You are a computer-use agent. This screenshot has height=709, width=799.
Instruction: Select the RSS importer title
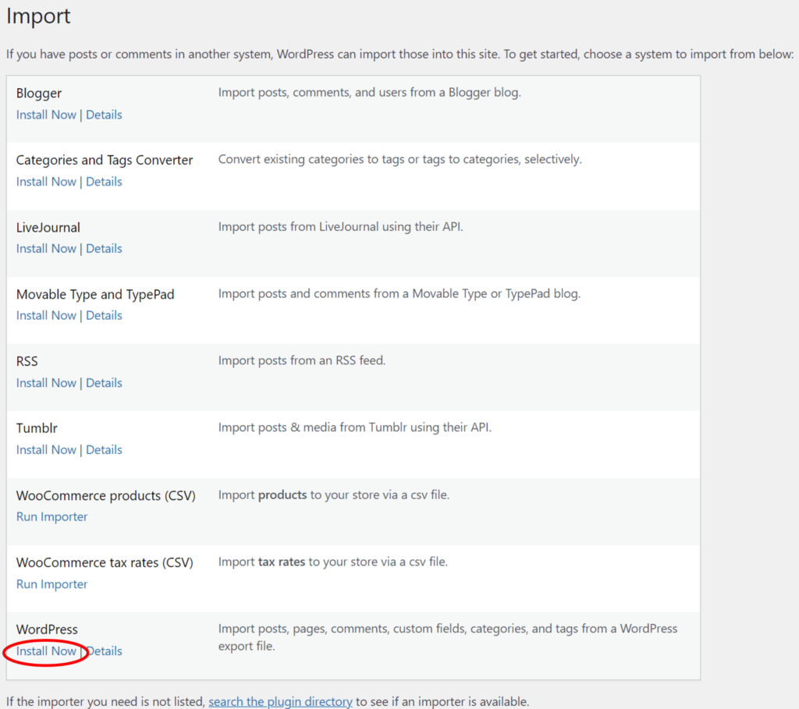pyautogui.click(x=27, y=361)
